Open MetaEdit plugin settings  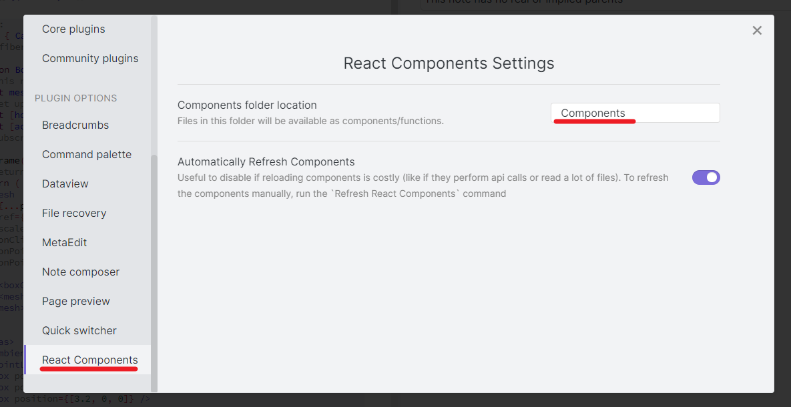pyautogui.click(x=65, y=243)
